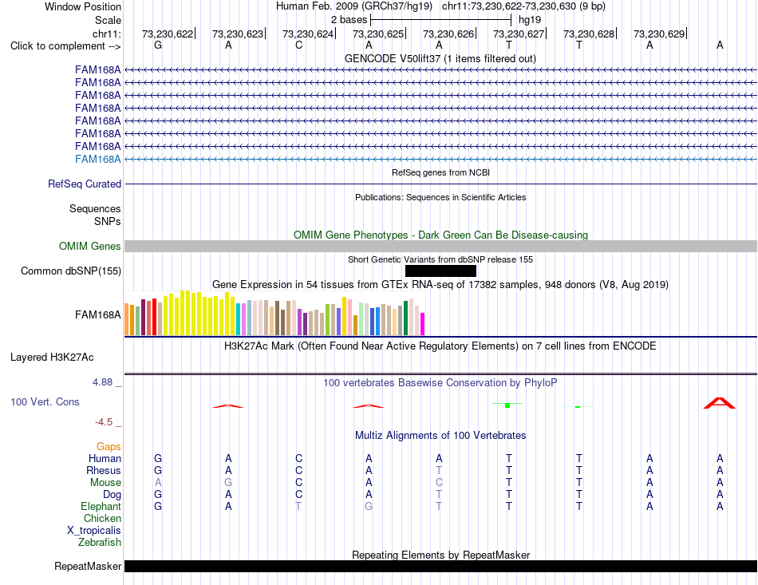Viewport: 758px width, 585px height.
Task: Click the gray OMIM Genes track bar
Action: point(440,246)
